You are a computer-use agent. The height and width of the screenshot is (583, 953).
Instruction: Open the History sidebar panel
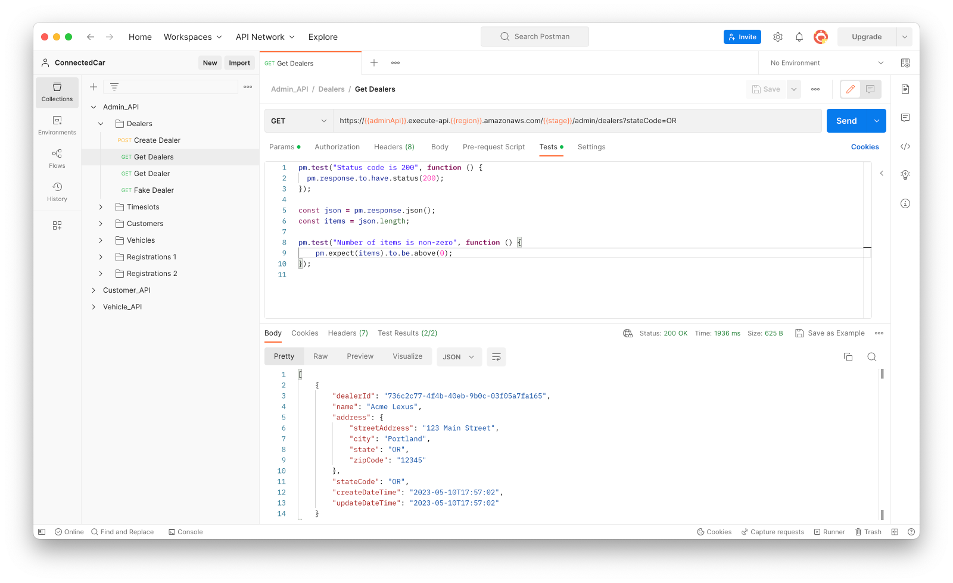57,192
